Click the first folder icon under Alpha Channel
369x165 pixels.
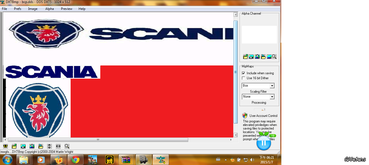(x=245, y=57)
